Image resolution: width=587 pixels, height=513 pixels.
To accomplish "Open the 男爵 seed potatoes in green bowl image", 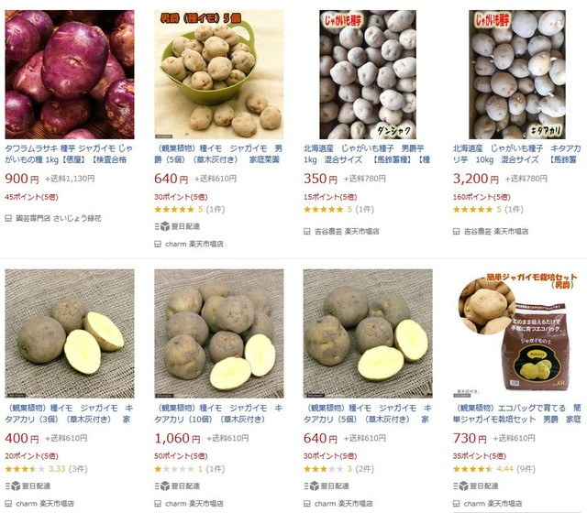I will click(x=219, y=74).
